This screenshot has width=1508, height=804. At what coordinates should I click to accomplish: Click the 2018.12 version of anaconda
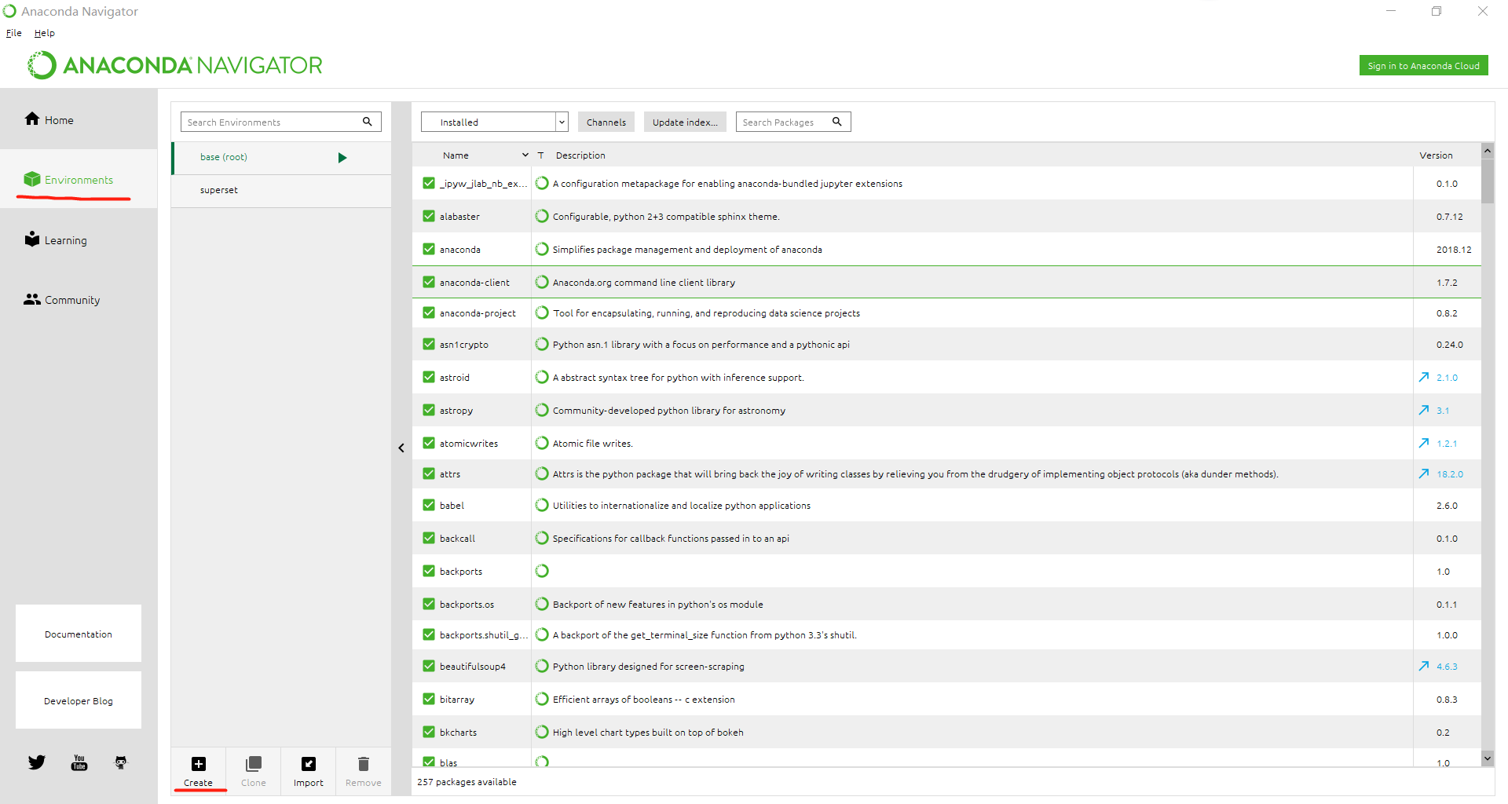(x=1455, y=250)
